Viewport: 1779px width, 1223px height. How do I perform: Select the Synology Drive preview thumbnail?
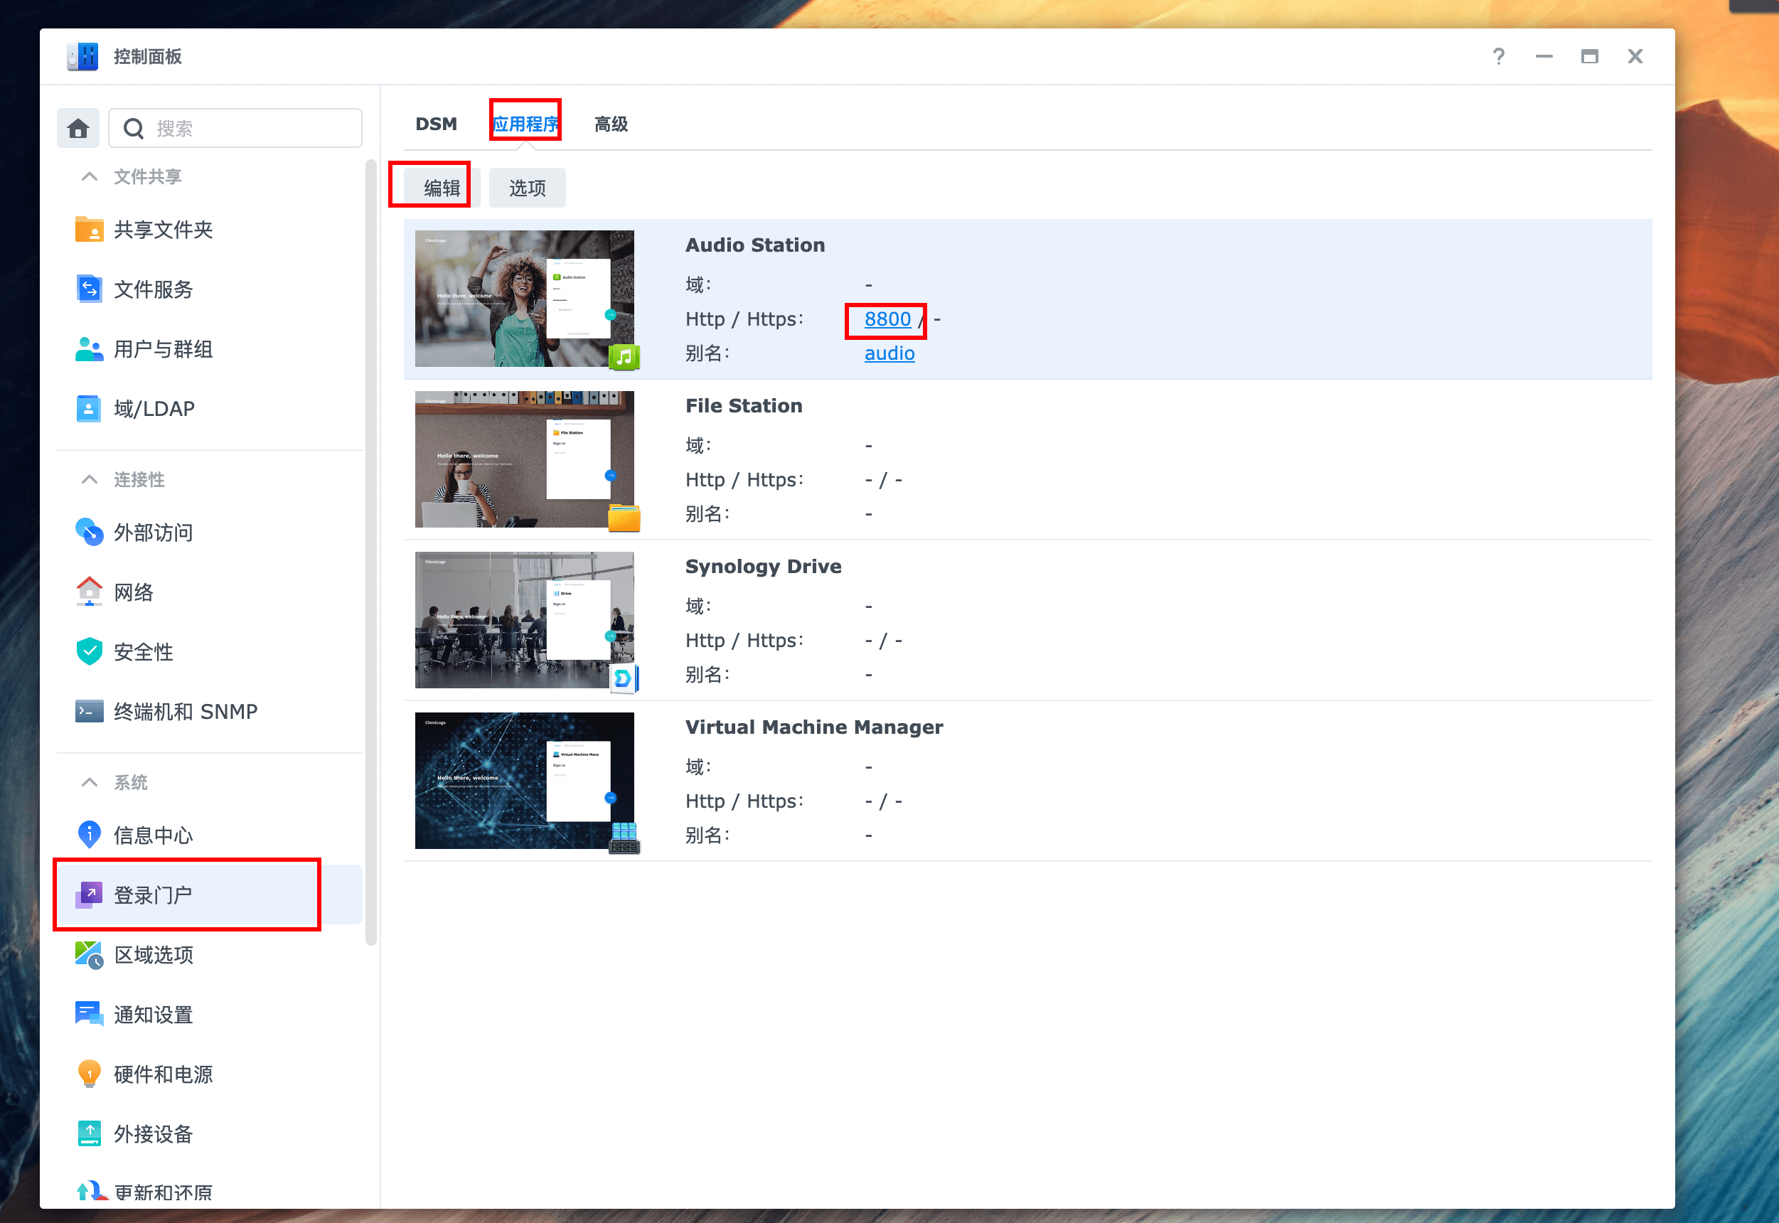524,620
